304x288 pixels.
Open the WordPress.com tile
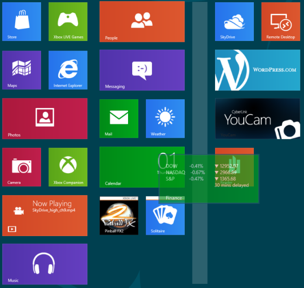click(257, 70)
